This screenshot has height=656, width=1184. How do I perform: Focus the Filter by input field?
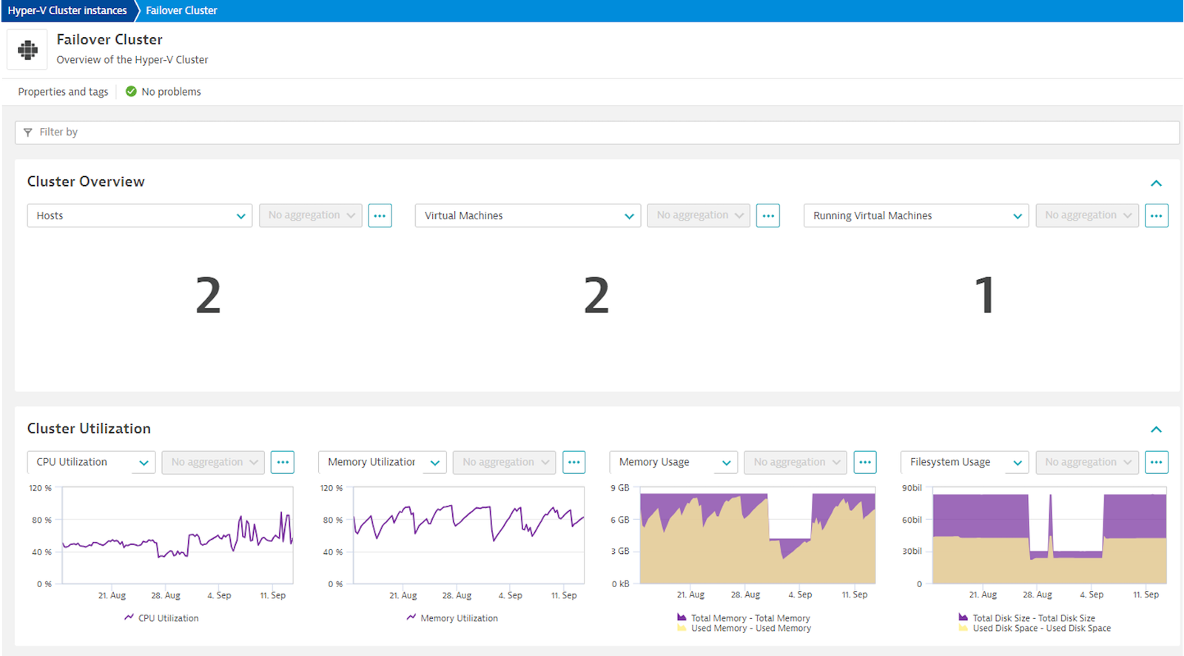coord(597,133)
